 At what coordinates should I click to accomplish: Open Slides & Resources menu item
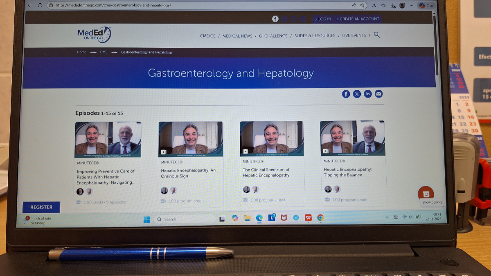(315, 36)
